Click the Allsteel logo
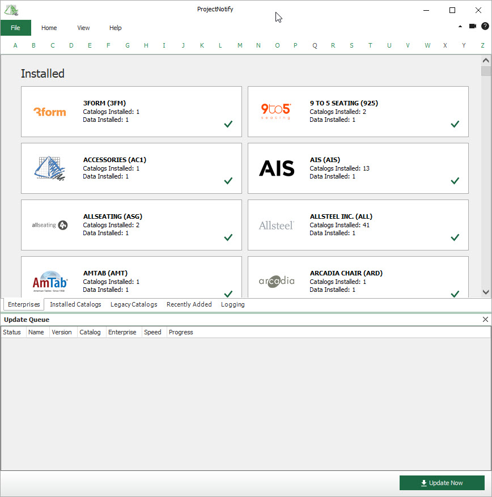The image size is (492, 497). [277, 226]
